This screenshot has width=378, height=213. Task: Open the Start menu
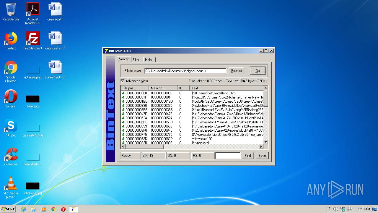click(x=8, y=209)
